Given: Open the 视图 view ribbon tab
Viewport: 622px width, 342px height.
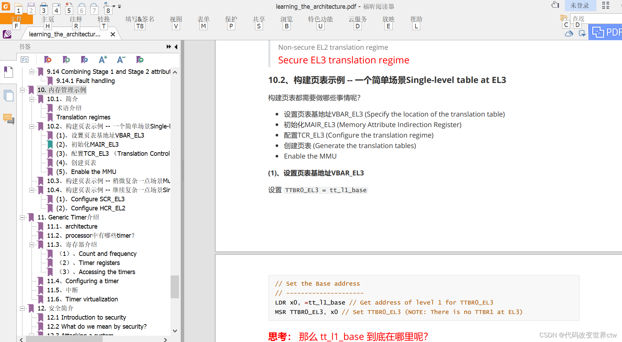Looking at the screenshot, I should click(x=176, y=19).
